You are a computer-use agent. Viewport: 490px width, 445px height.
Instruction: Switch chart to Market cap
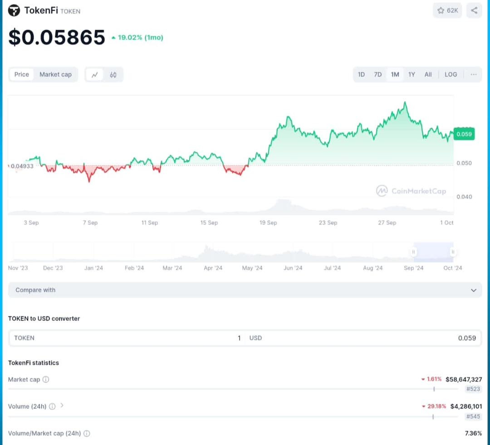[55, 74]
